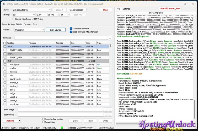This screenshot has width=198, height=131.
Task: Open the Vendor Qualcomm dropdown
Action: [29, 30]
